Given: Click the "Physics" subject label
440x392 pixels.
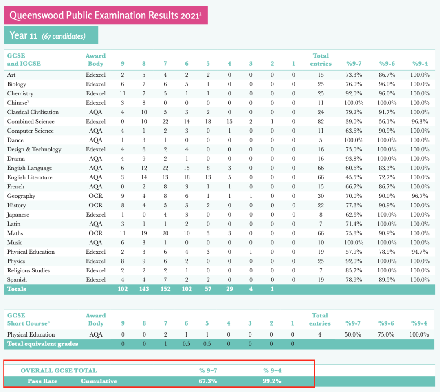Looking at the screenshot, I should [16, 261].
